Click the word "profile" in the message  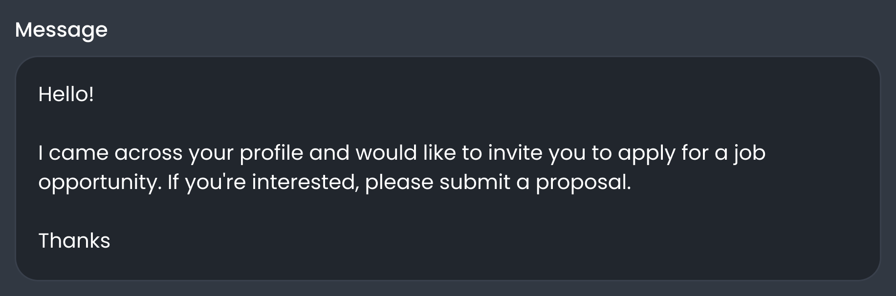271,153
